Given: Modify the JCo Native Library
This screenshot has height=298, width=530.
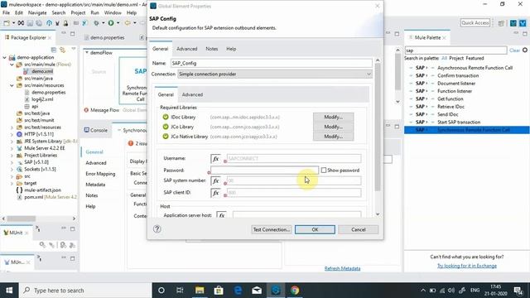Looking at the screenshot, I should pos(333,137).
